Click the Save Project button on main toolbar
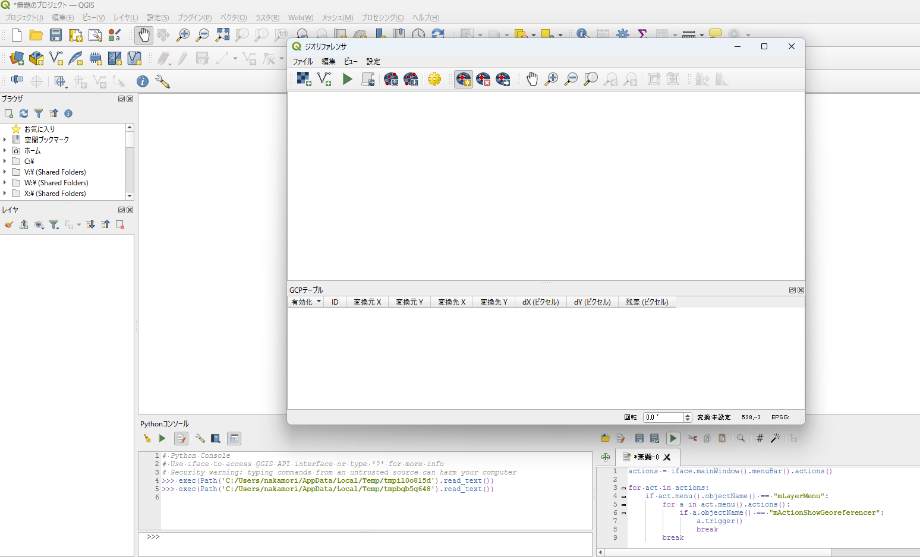 point(55,35)
